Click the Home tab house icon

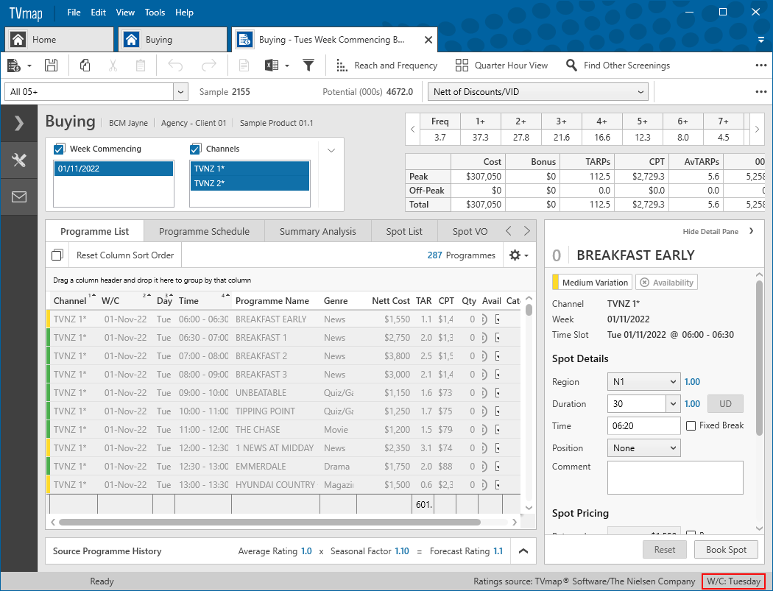[18, 40]
